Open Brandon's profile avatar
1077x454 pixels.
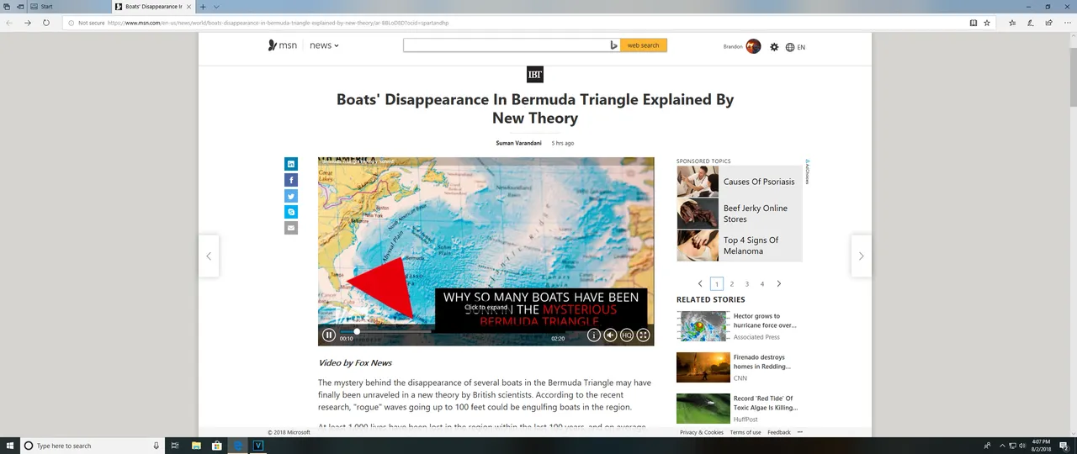pos(753,46)
